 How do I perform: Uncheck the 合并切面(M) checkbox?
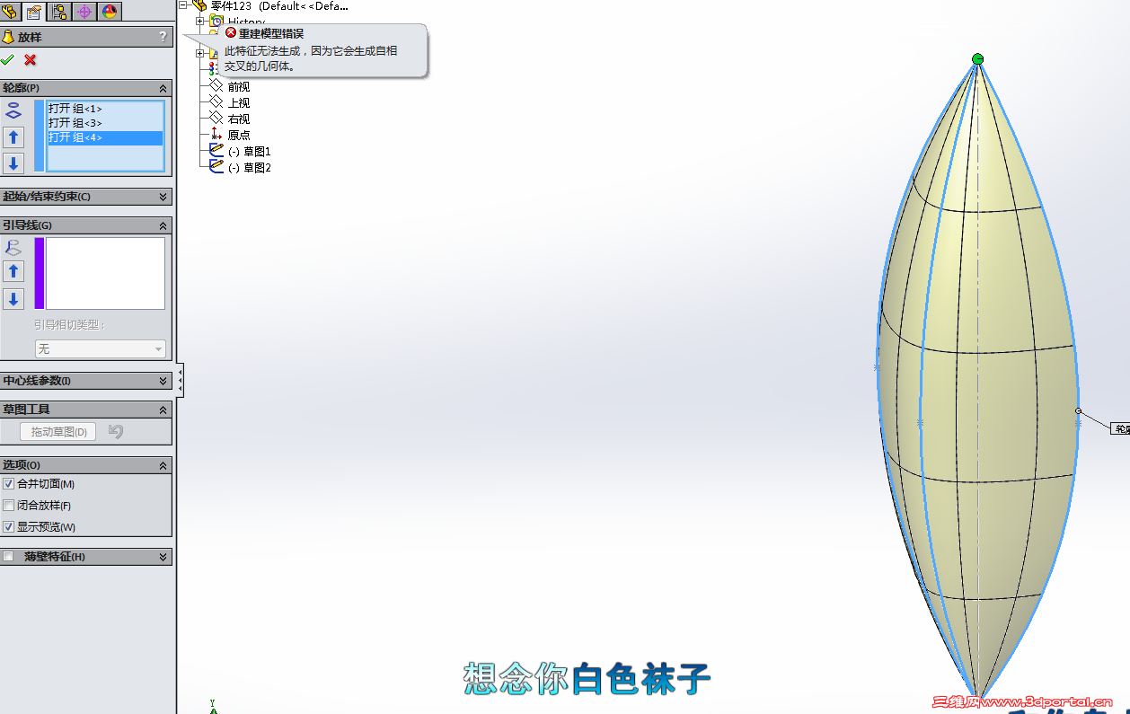pos(9,484)
